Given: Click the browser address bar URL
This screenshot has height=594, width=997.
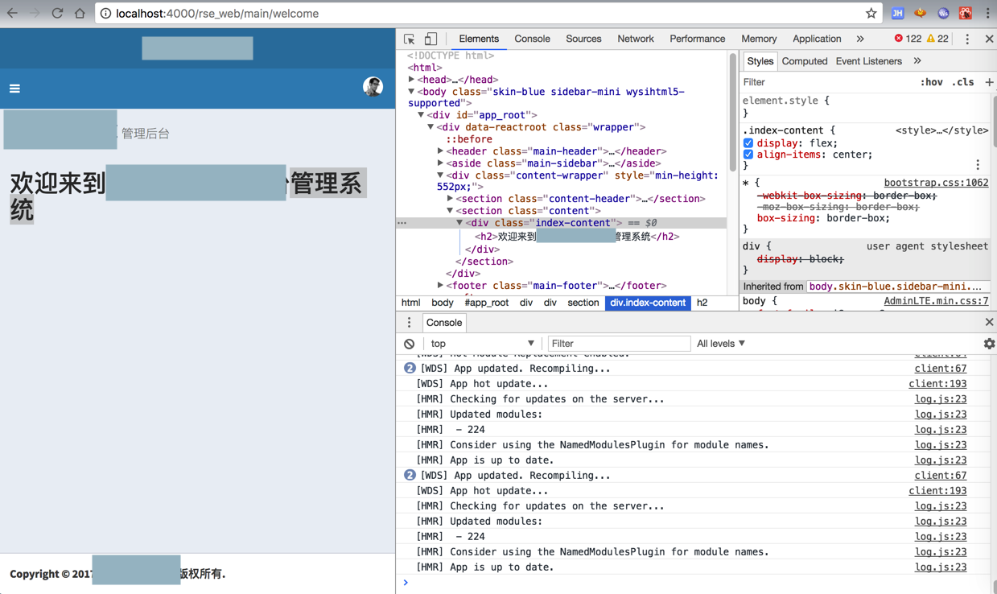Looking at the screenshot, I should [217, 13].
